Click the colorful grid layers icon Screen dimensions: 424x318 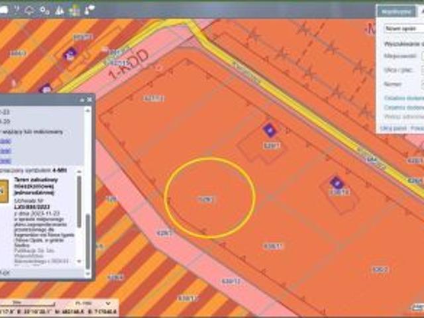point(74,10)
